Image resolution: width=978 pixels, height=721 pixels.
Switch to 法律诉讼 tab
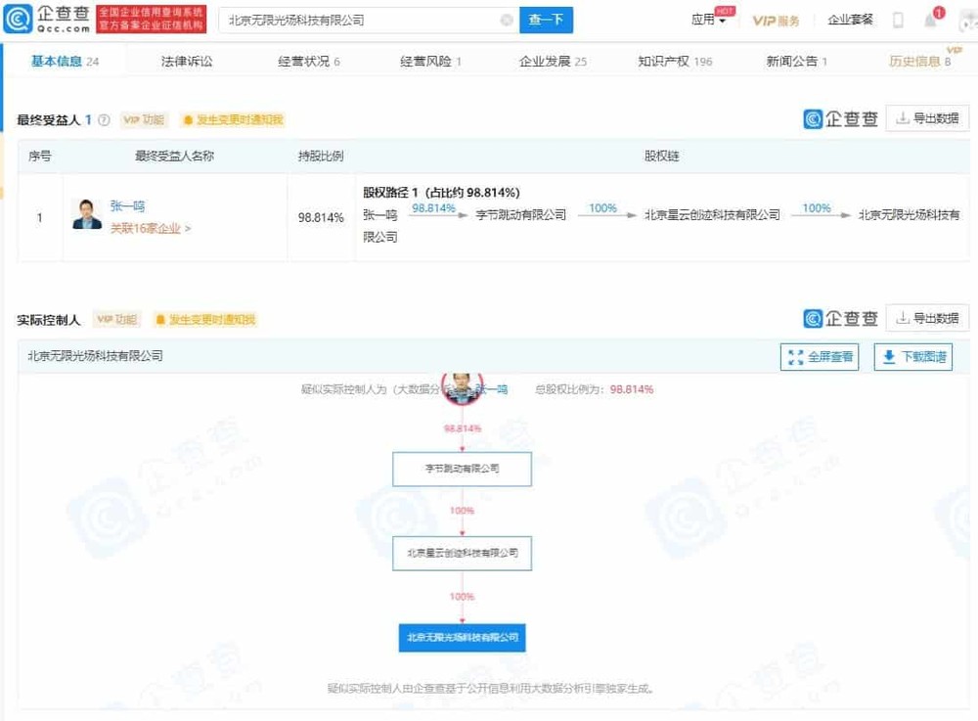(x=187, y=61)
